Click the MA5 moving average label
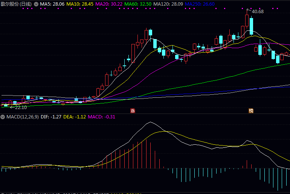Image resolution: width=290 pixels, height=194 pixels. 52,4
